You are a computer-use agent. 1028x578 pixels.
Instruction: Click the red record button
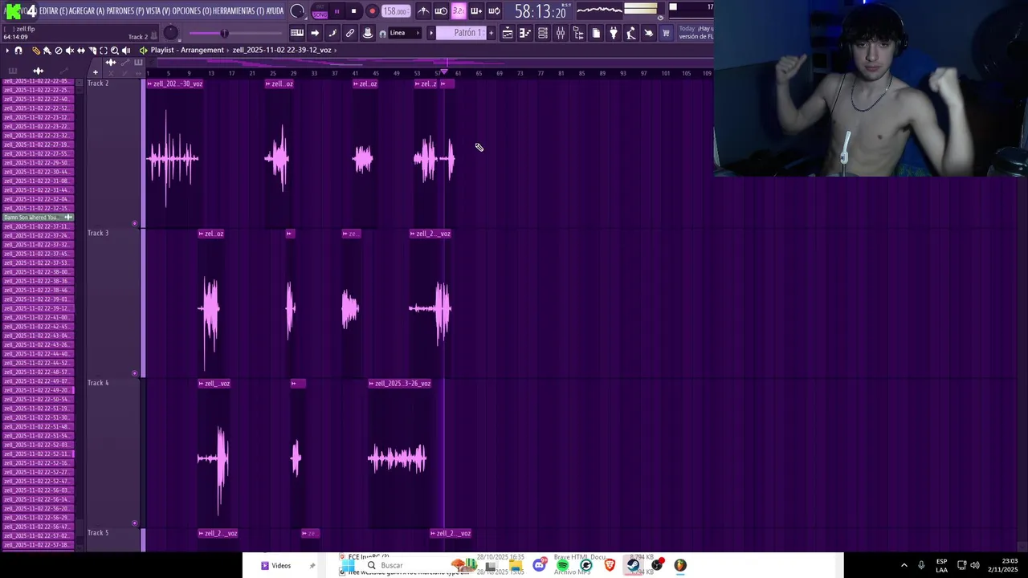[372, 11]
